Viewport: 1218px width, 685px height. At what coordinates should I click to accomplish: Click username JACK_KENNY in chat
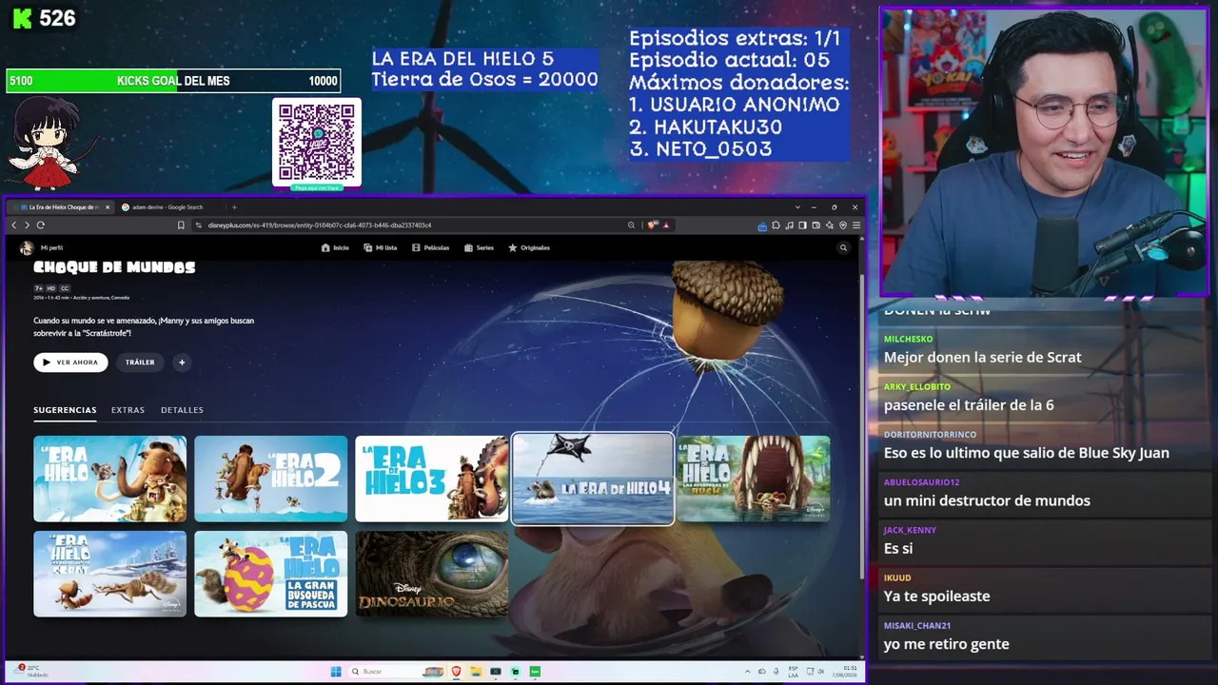[x=911, y=530]
